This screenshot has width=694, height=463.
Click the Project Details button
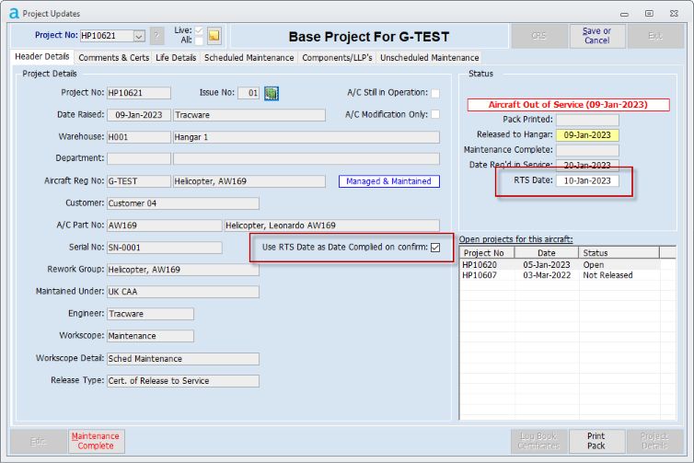click(x=654, y=441)
